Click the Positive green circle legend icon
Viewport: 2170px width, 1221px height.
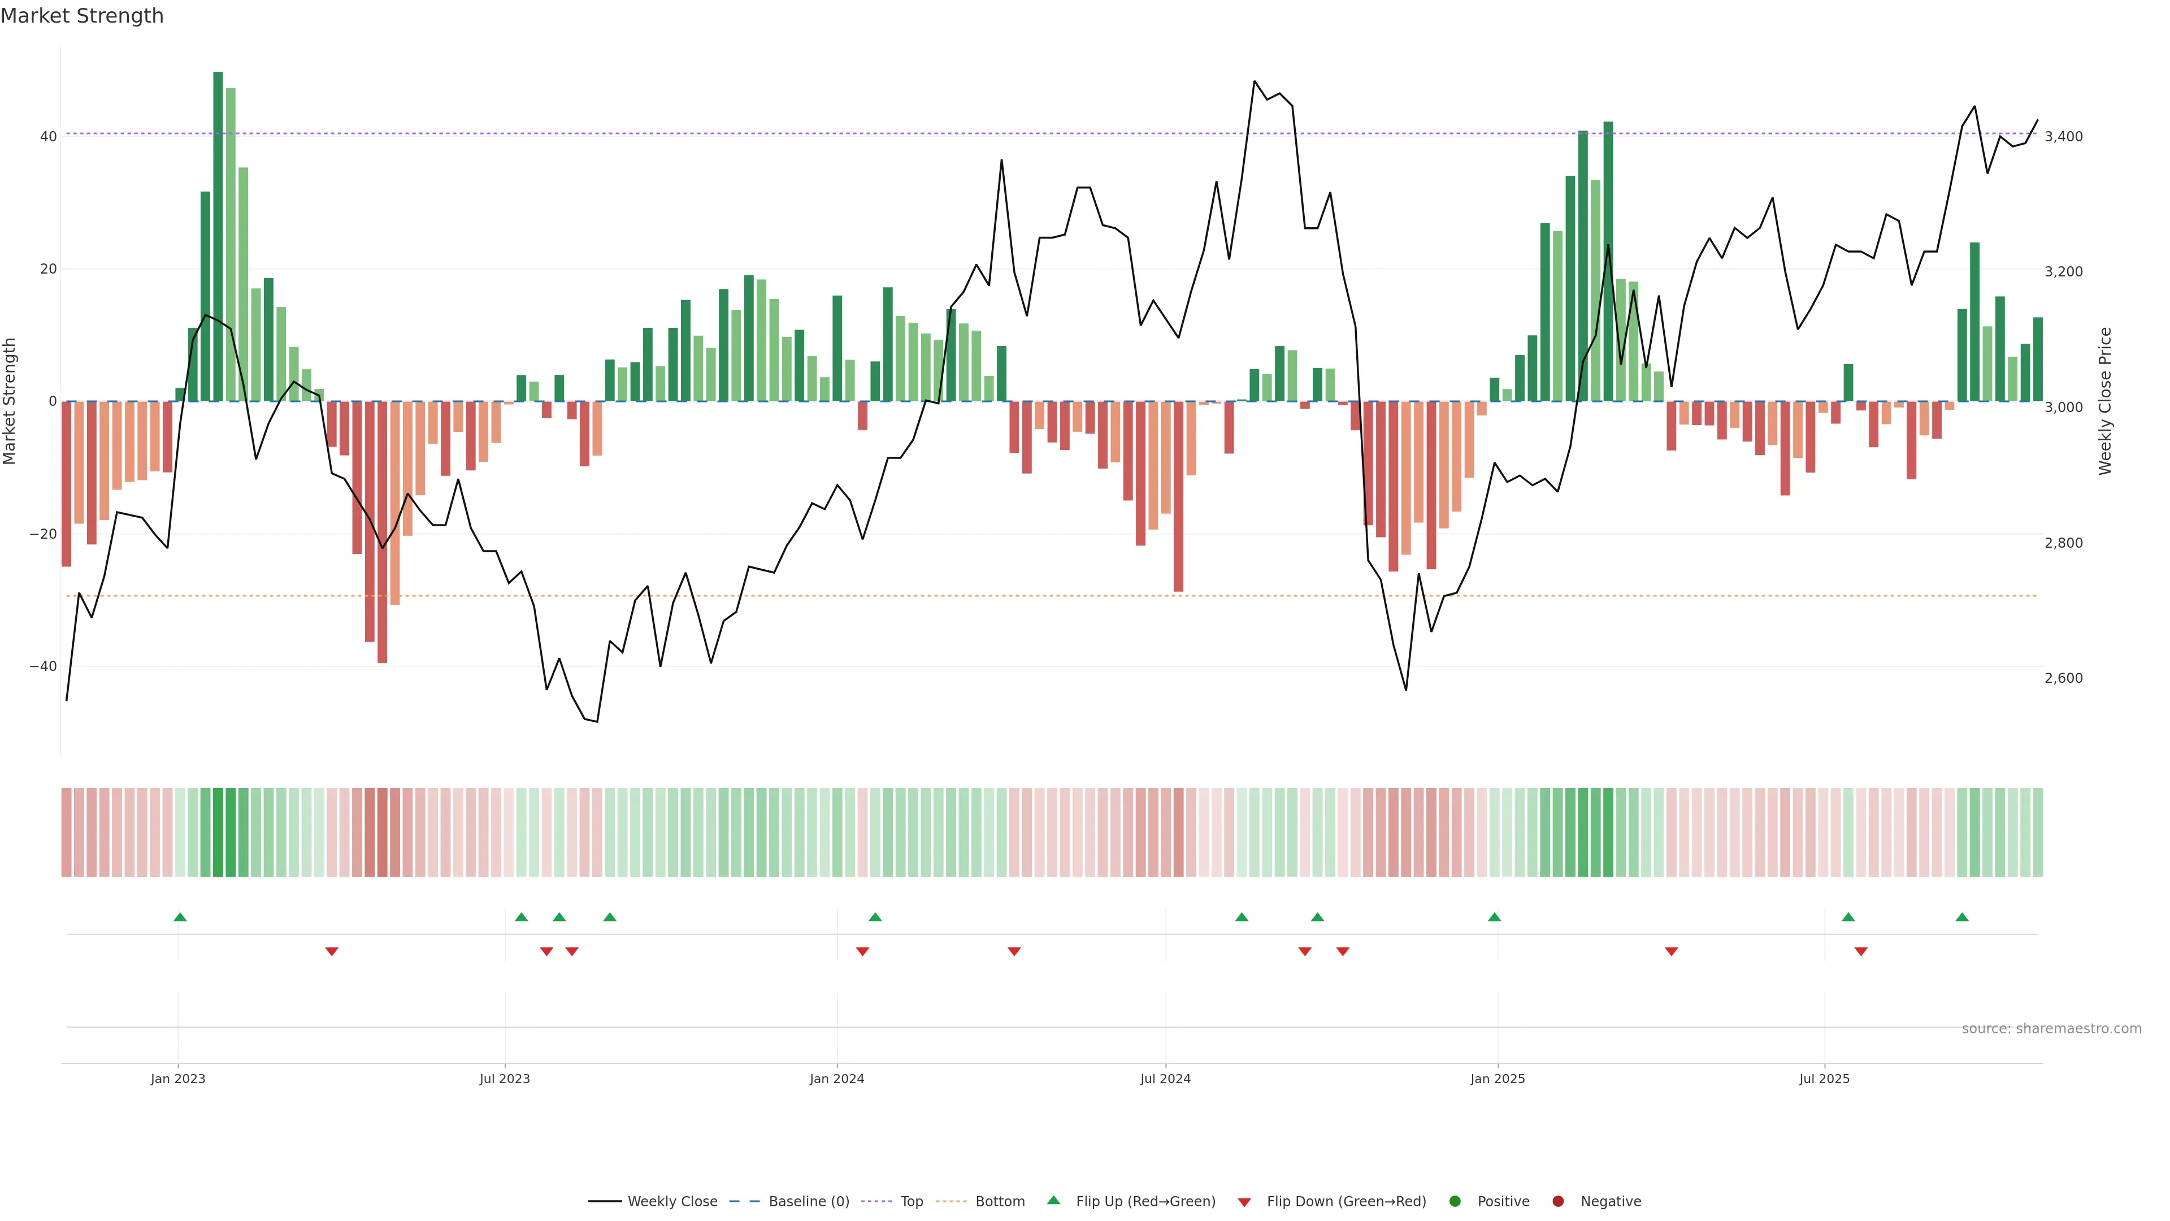(x=1455, y=1202)
